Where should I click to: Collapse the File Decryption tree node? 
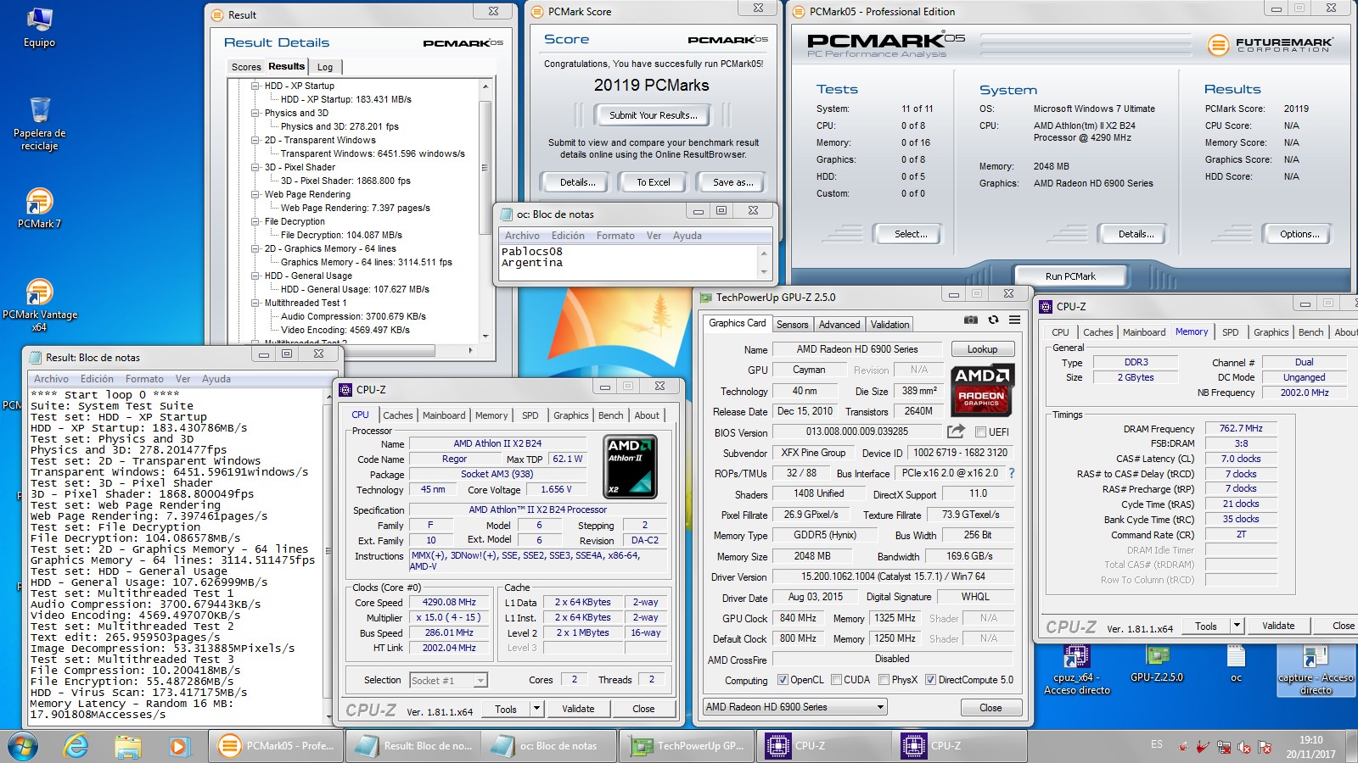(x=255, y=221)
